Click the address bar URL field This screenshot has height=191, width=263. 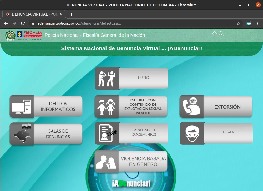click(136, 23)
